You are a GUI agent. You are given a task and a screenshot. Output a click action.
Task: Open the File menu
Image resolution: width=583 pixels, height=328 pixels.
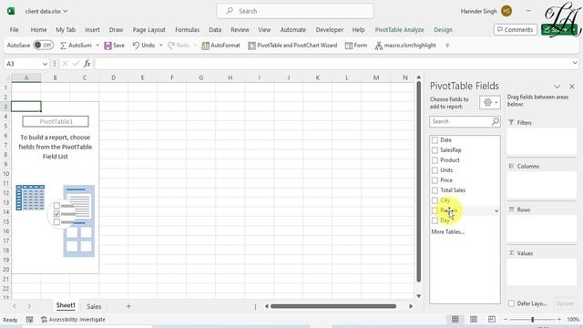[15, 30]
